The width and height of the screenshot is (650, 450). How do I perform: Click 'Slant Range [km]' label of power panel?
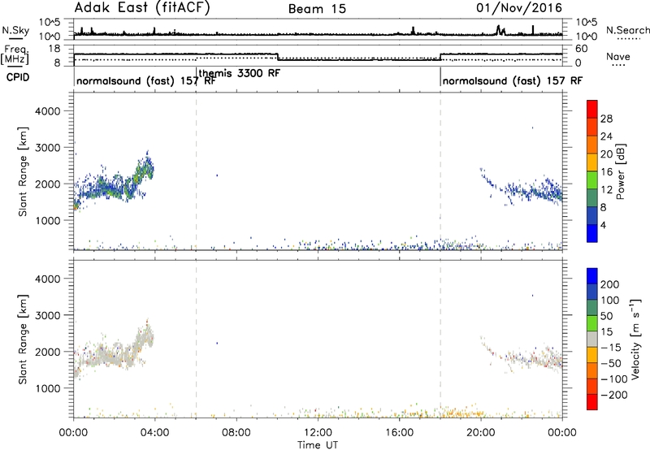pos(23,171)
